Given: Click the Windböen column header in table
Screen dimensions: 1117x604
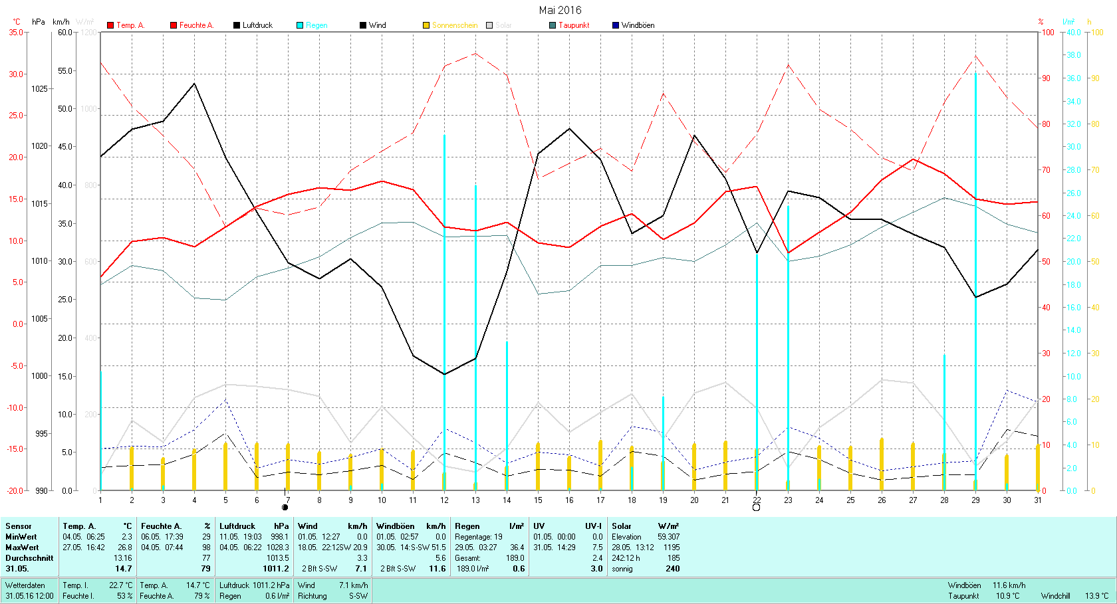Looking at the screenshot, I should pyautogui.click(x=395, y=526).
